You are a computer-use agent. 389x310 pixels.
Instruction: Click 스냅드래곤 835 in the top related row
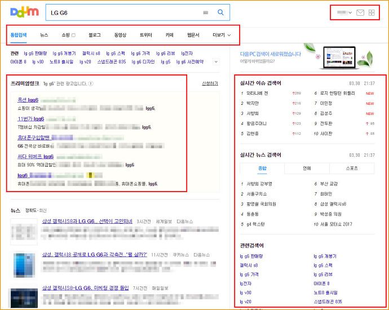tap(112, 62)
